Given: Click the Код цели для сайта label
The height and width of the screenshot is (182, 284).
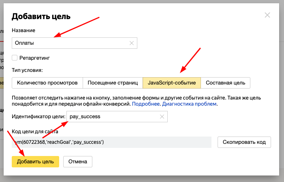Looking at the screenshot, I should 35,131.
